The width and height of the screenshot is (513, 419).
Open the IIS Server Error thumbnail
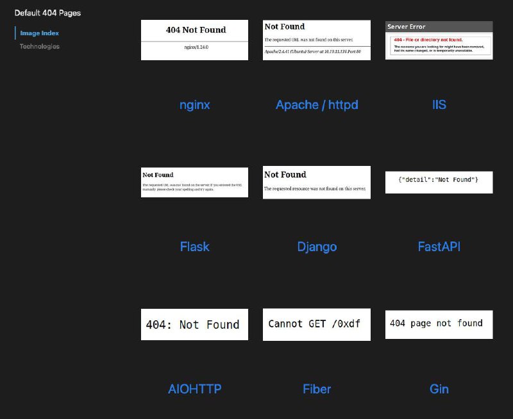[x=439, y=40]
